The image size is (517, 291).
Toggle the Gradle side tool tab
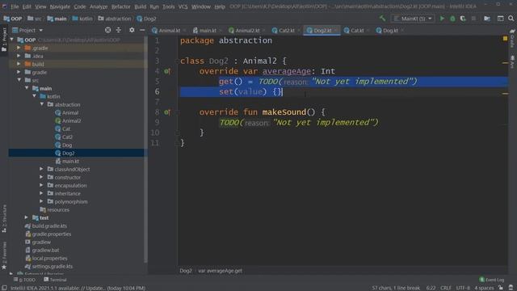(512, 38)
